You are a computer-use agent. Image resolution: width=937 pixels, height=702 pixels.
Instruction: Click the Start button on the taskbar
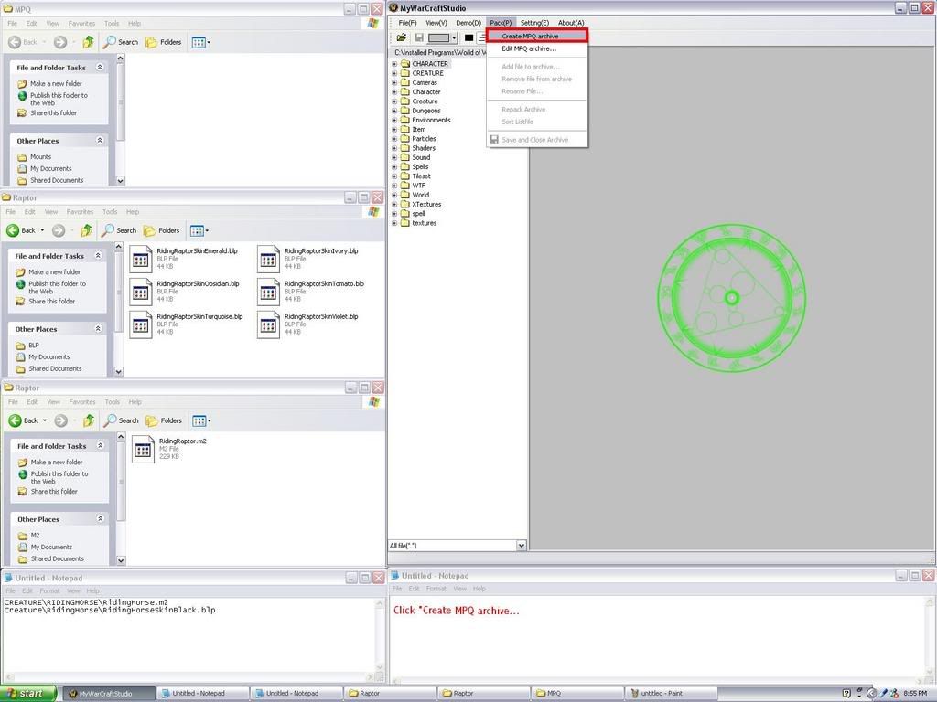[x=28, y=694]
